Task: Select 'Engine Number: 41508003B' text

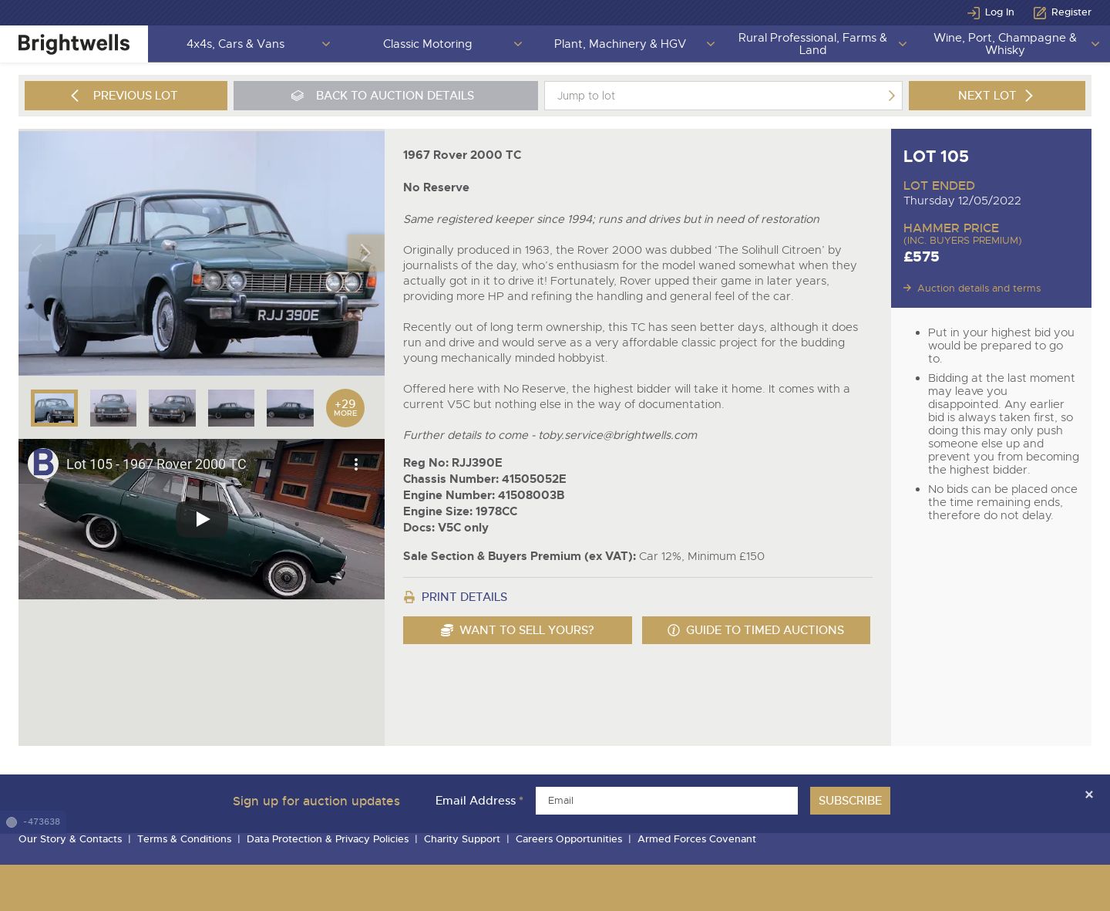Action: (484, 495)
